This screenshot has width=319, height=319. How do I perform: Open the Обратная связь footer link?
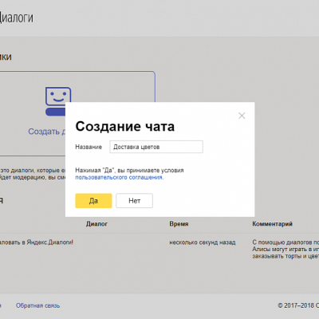[x=37, y=305]
